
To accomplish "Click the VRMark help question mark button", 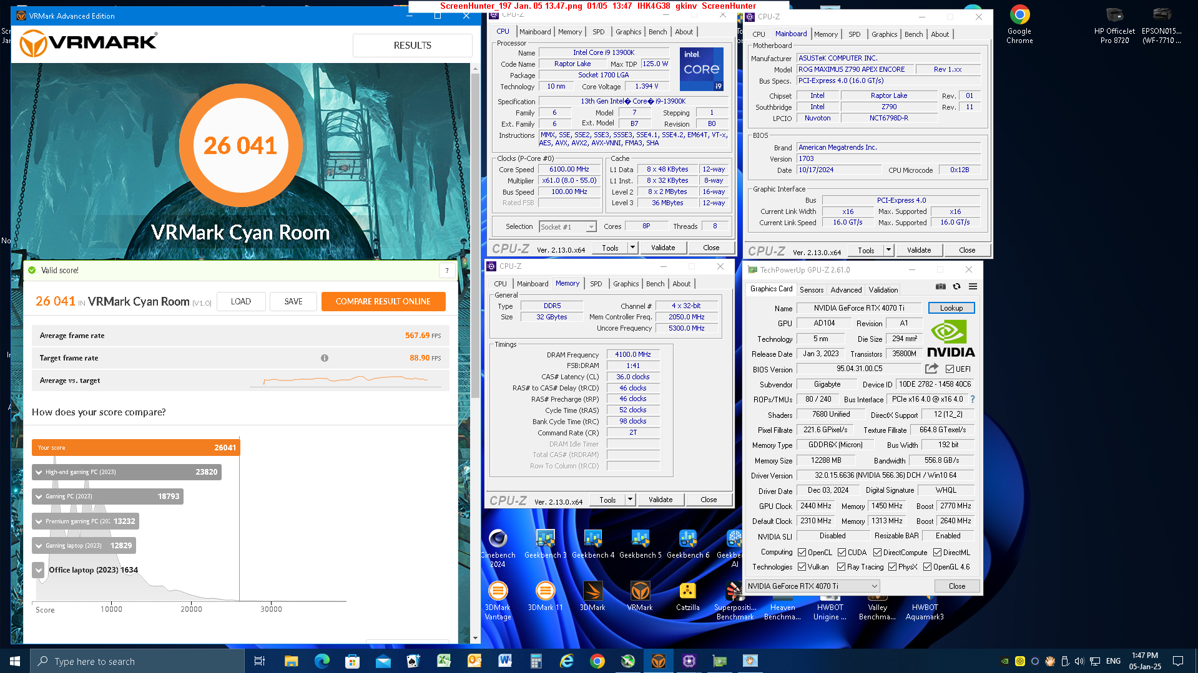I will pyautogui.click(x=447, y=270).
